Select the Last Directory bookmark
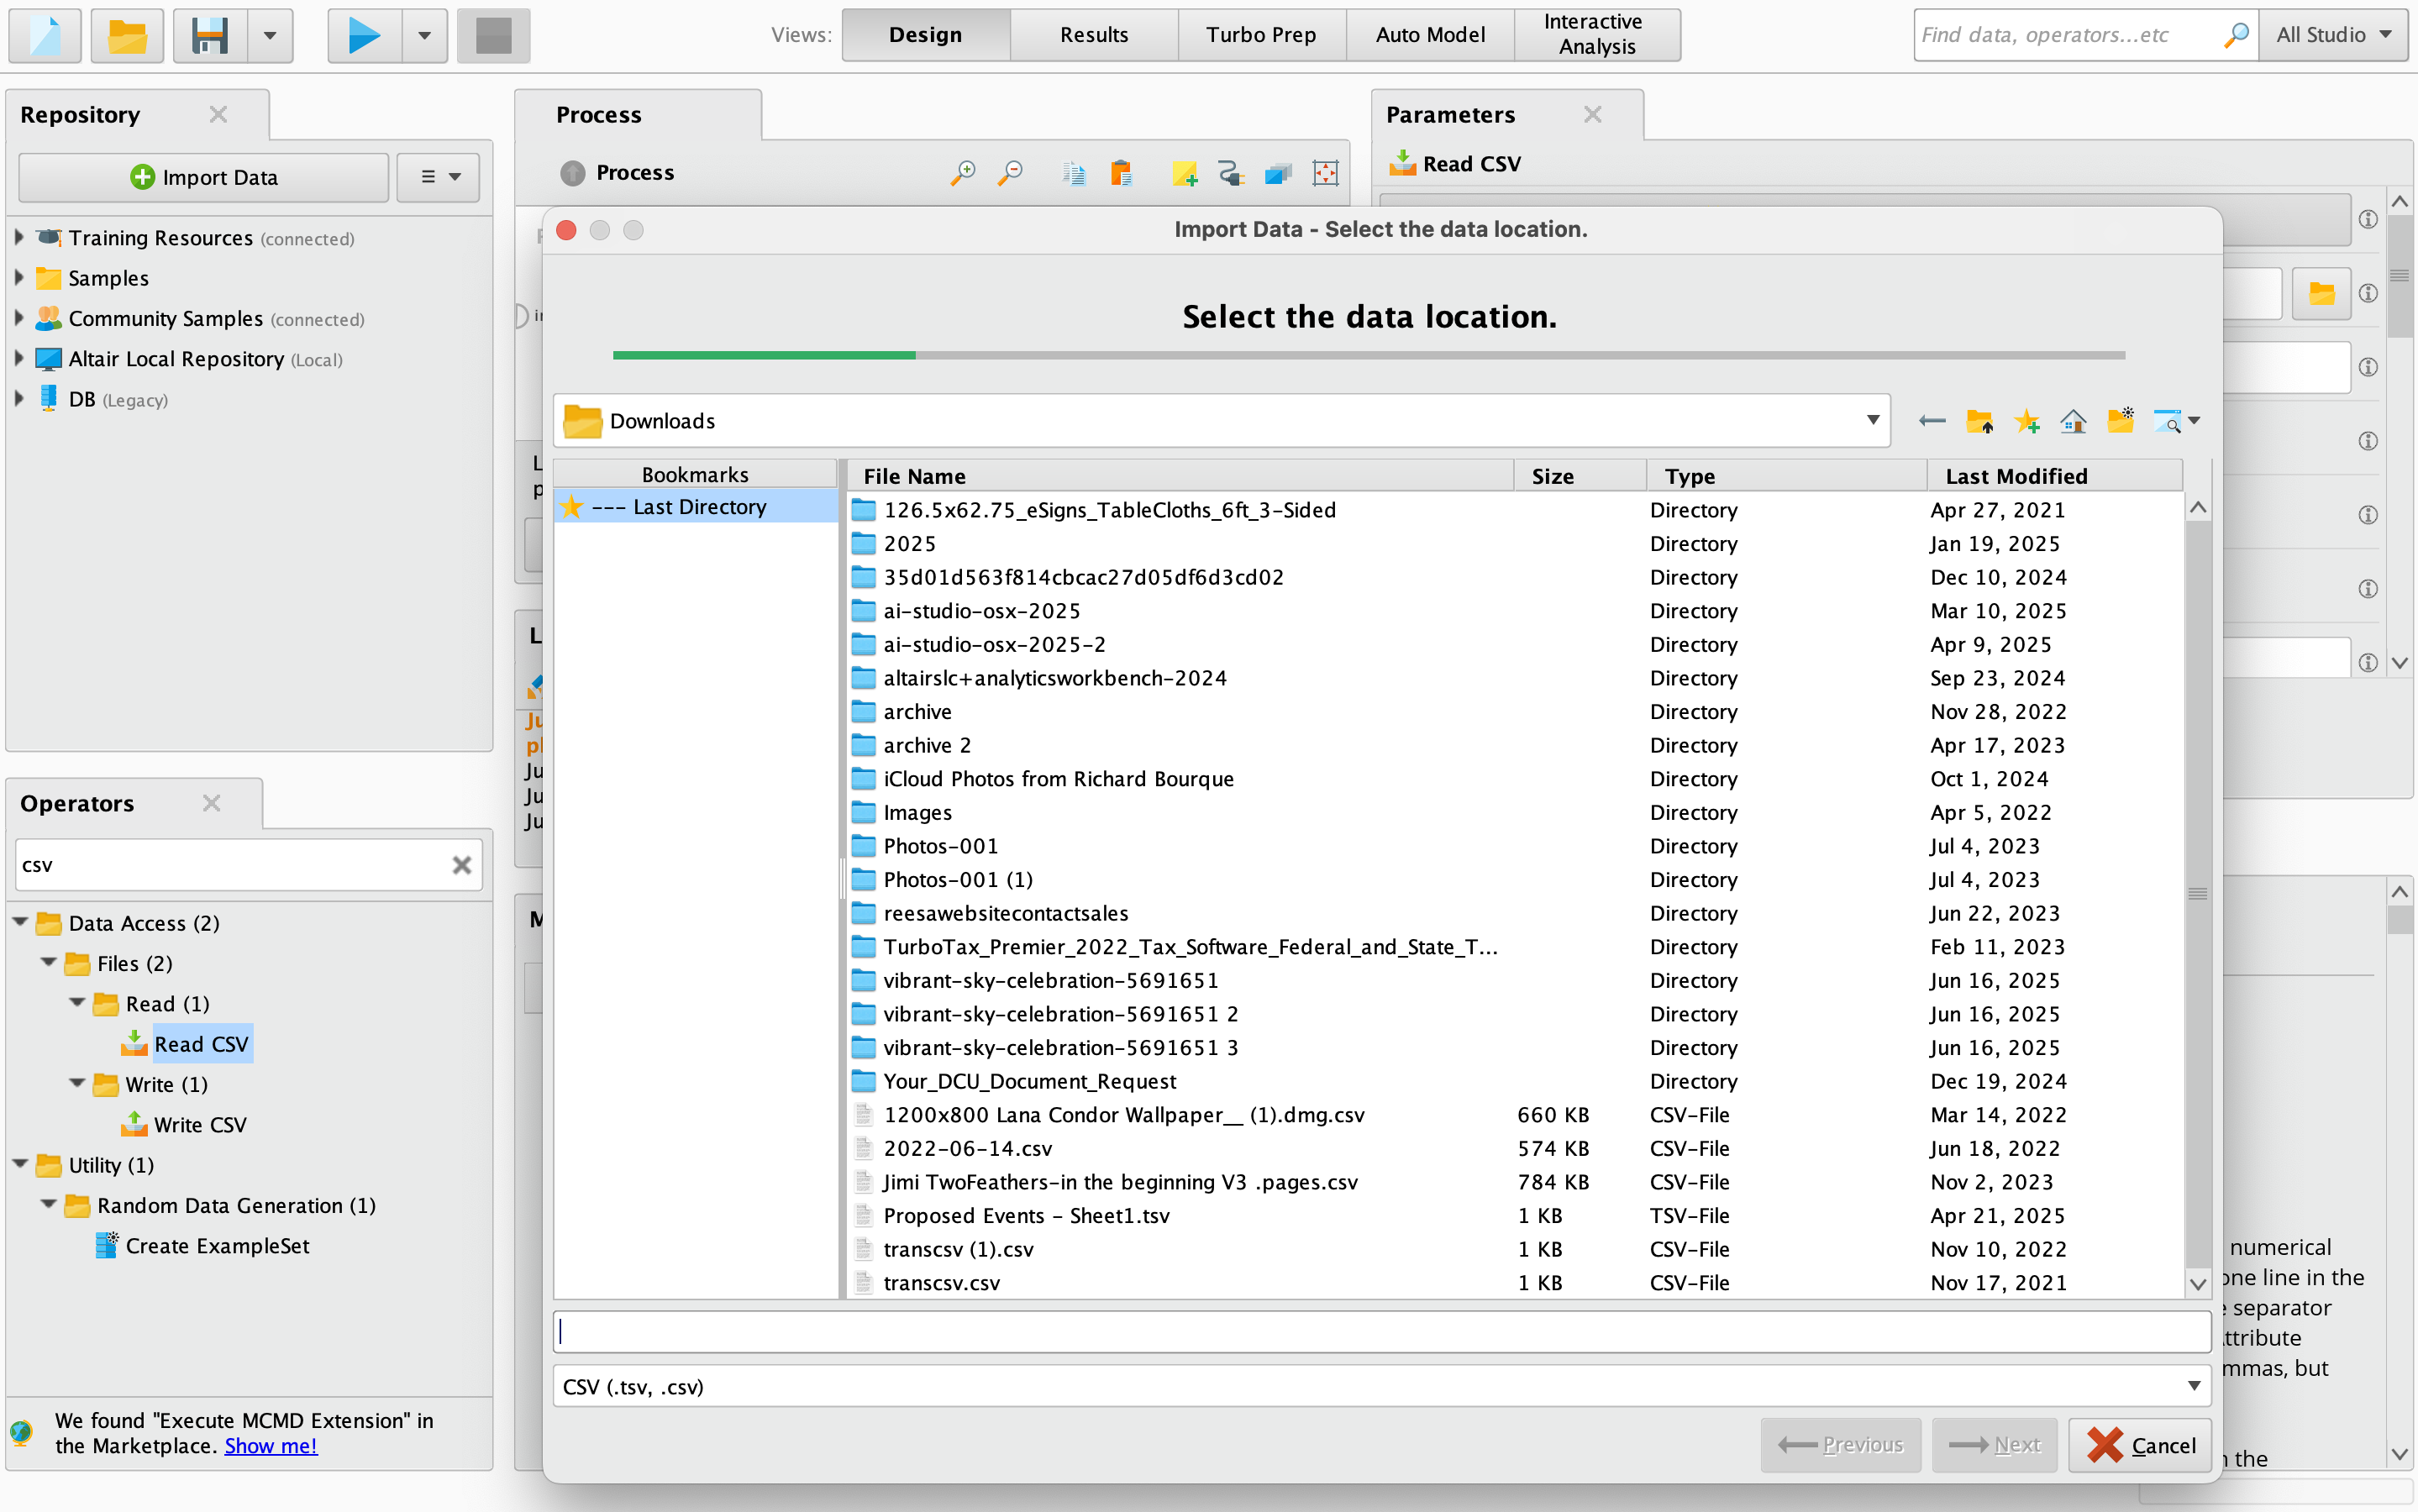The image size is (2418, 1512). [696, 507]
